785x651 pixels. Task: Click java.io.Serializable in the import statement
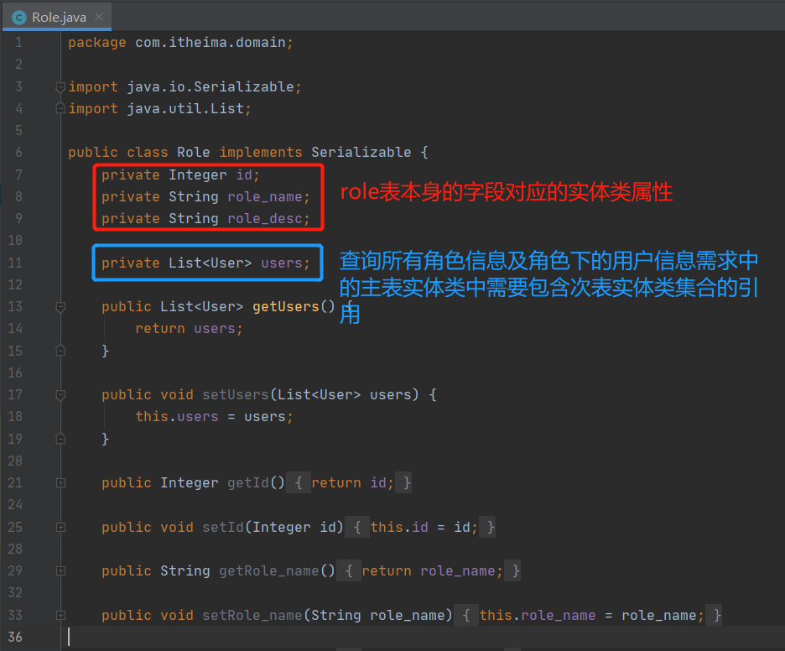[x=211, y=87]
